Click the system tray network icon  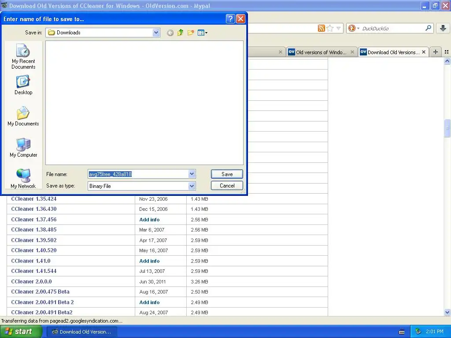(418, 332)
